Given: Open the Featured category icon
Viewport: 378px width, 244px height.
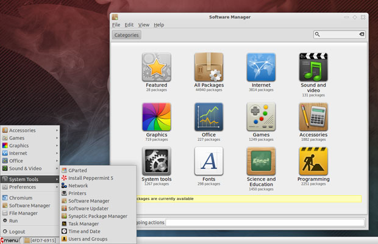Looking at the screenshot, I should [x=157, y=67].
